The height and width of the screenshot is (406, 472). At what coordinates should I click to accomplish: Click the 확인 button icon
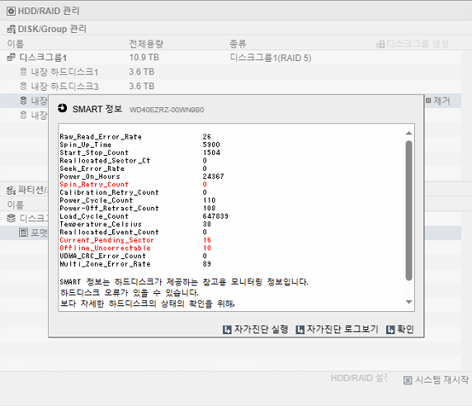click(390, 330)
